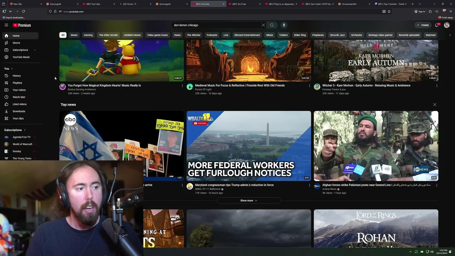This screenshot has height=256, width=455.
Task: Expand the You section chevron
Action: (12, 69)
